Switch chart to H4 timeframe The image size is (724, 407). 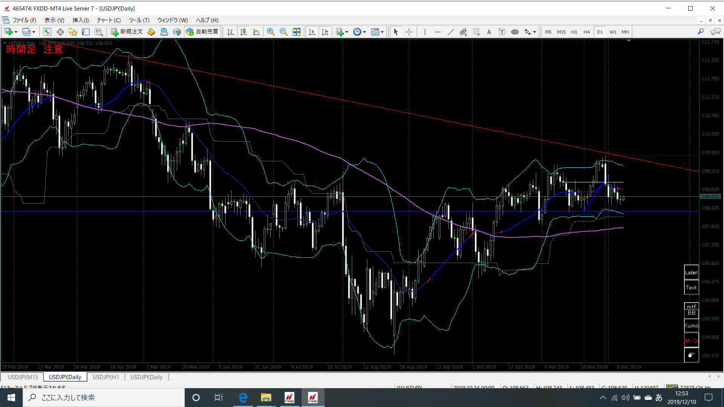coord(586,32)
